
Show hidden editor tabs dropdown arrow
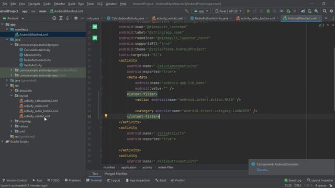tap(326, 18)
